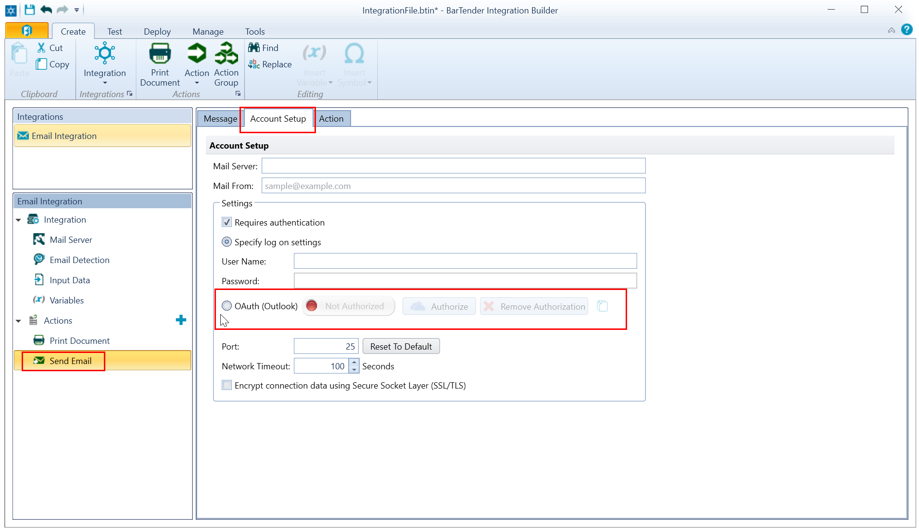Select the Send Email action in the tree
Viewport: 919px width, 528px height.
click(x=102, y=361)
